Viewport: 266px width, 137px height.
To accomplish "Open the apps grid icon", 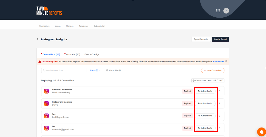I will point(218,11).
